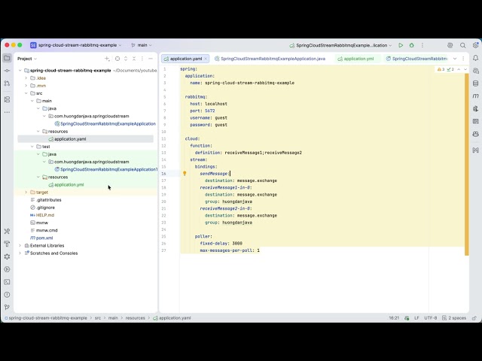Show hidden editor tabs dropdown

pos(455,59)
